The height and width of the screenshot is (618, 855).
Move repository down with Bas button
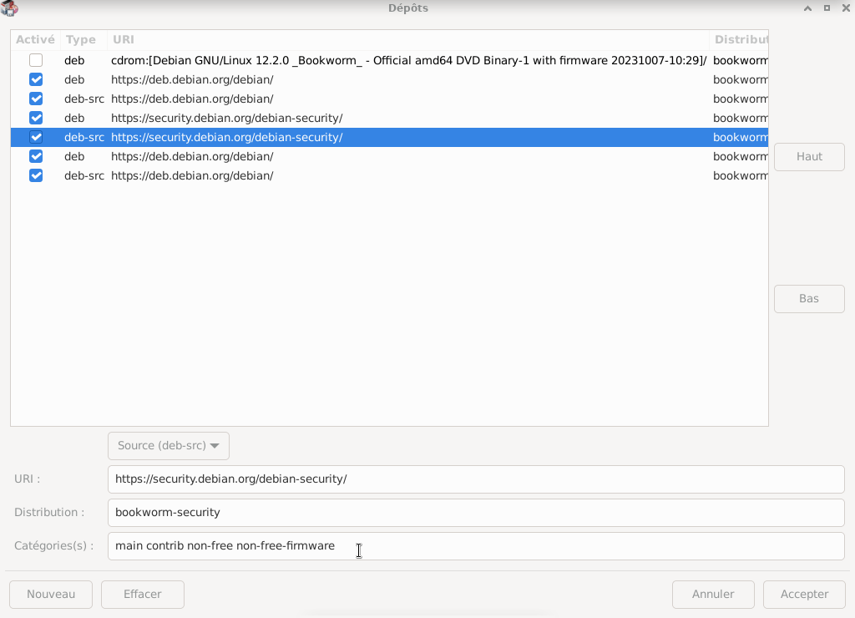point(809,299)
